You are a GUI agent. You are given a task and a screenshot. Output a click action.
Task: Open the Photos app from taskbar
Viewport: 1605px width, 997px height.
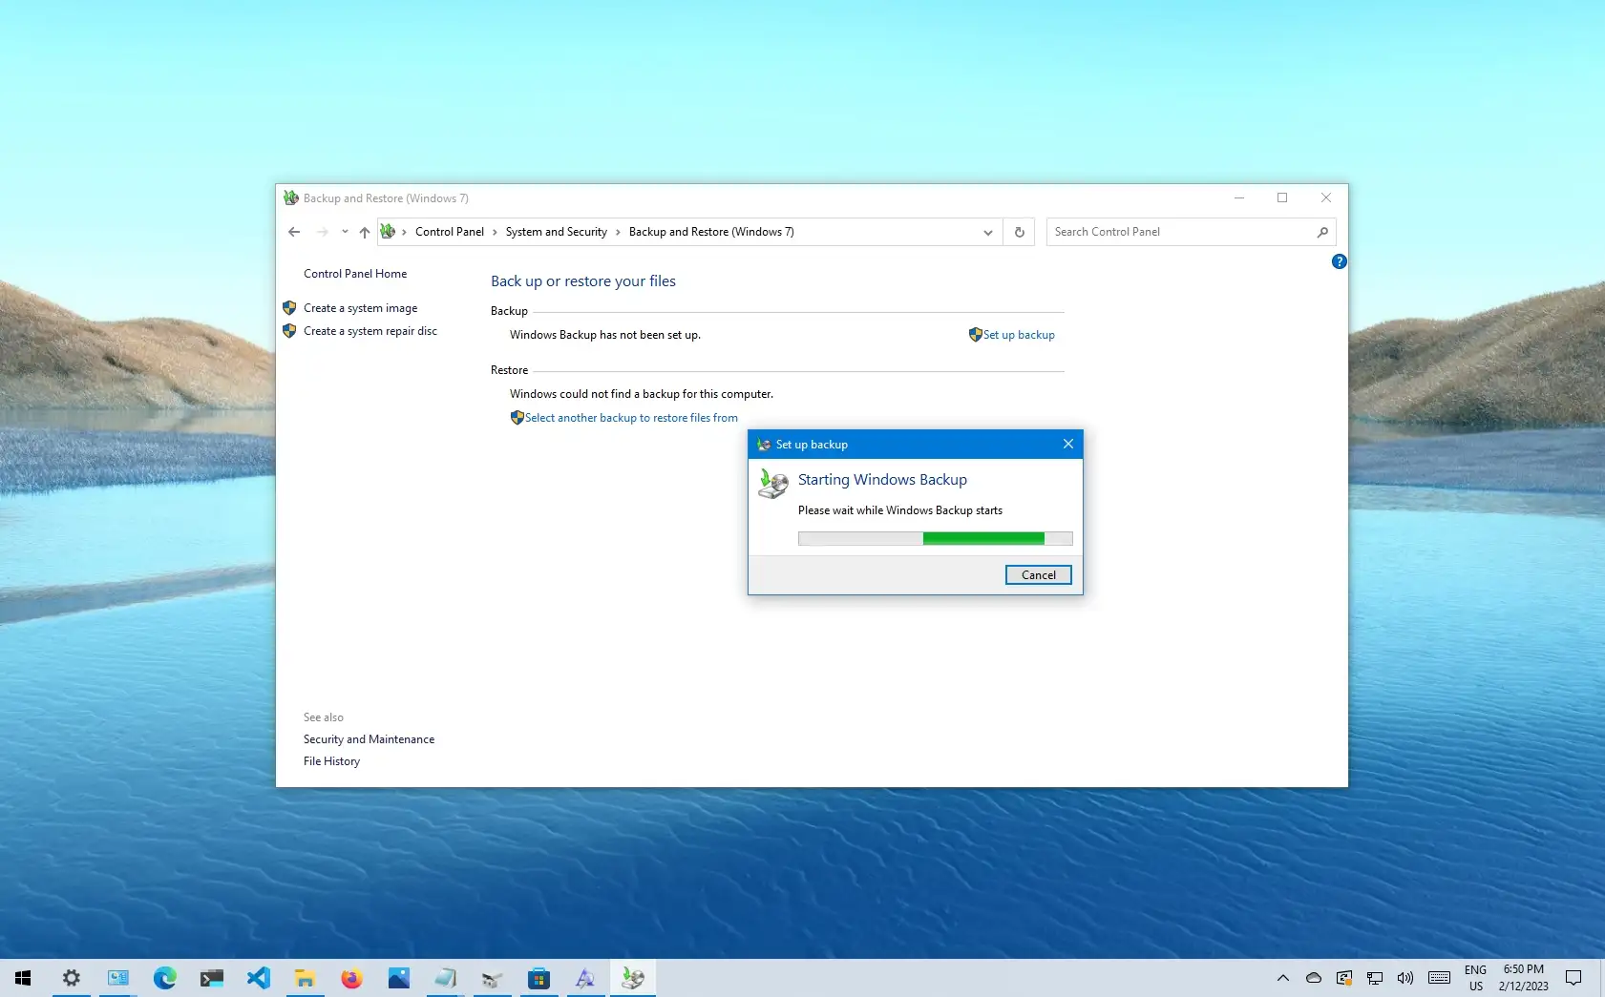(398, 978)
